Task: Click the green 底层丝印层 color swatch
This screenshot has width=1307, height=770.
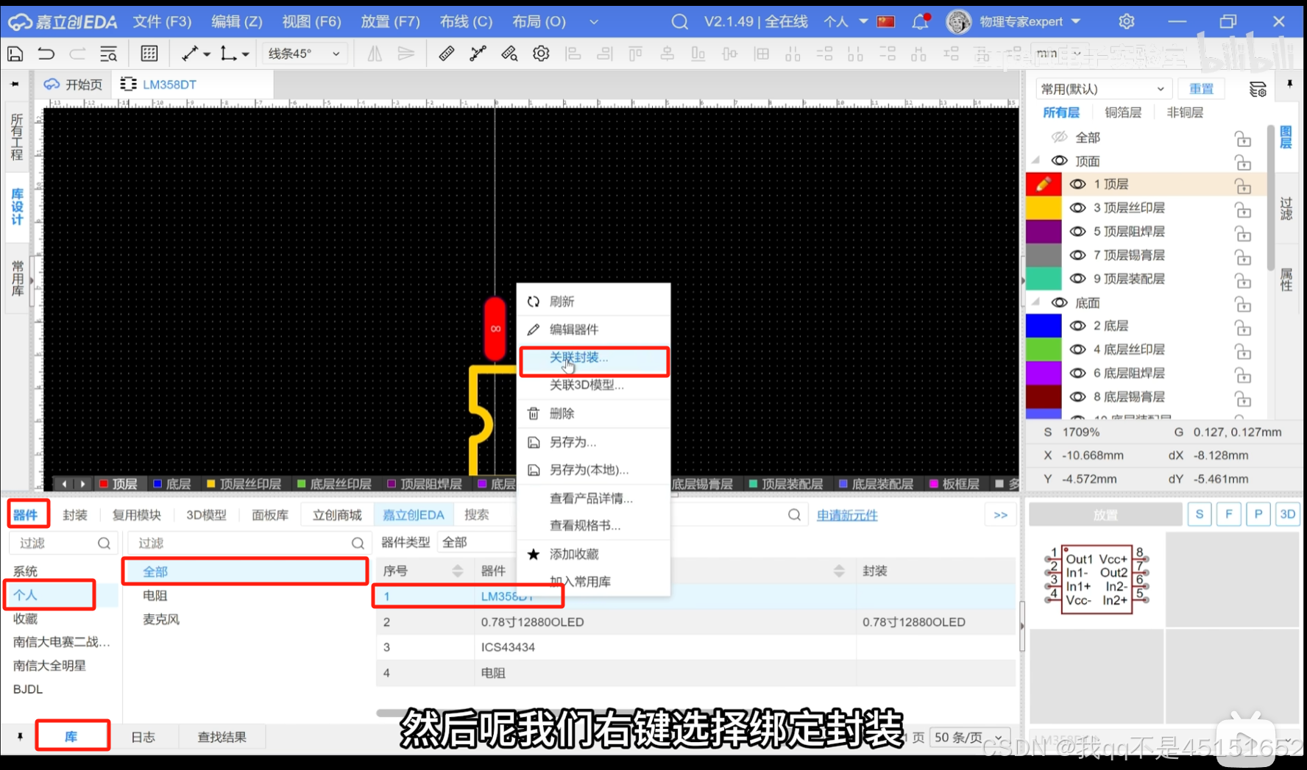Action: [1044, 349]
